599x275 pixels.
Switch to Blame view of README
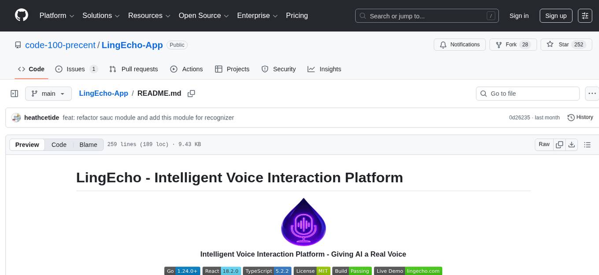pyautogui.click(x=88, y=145)
